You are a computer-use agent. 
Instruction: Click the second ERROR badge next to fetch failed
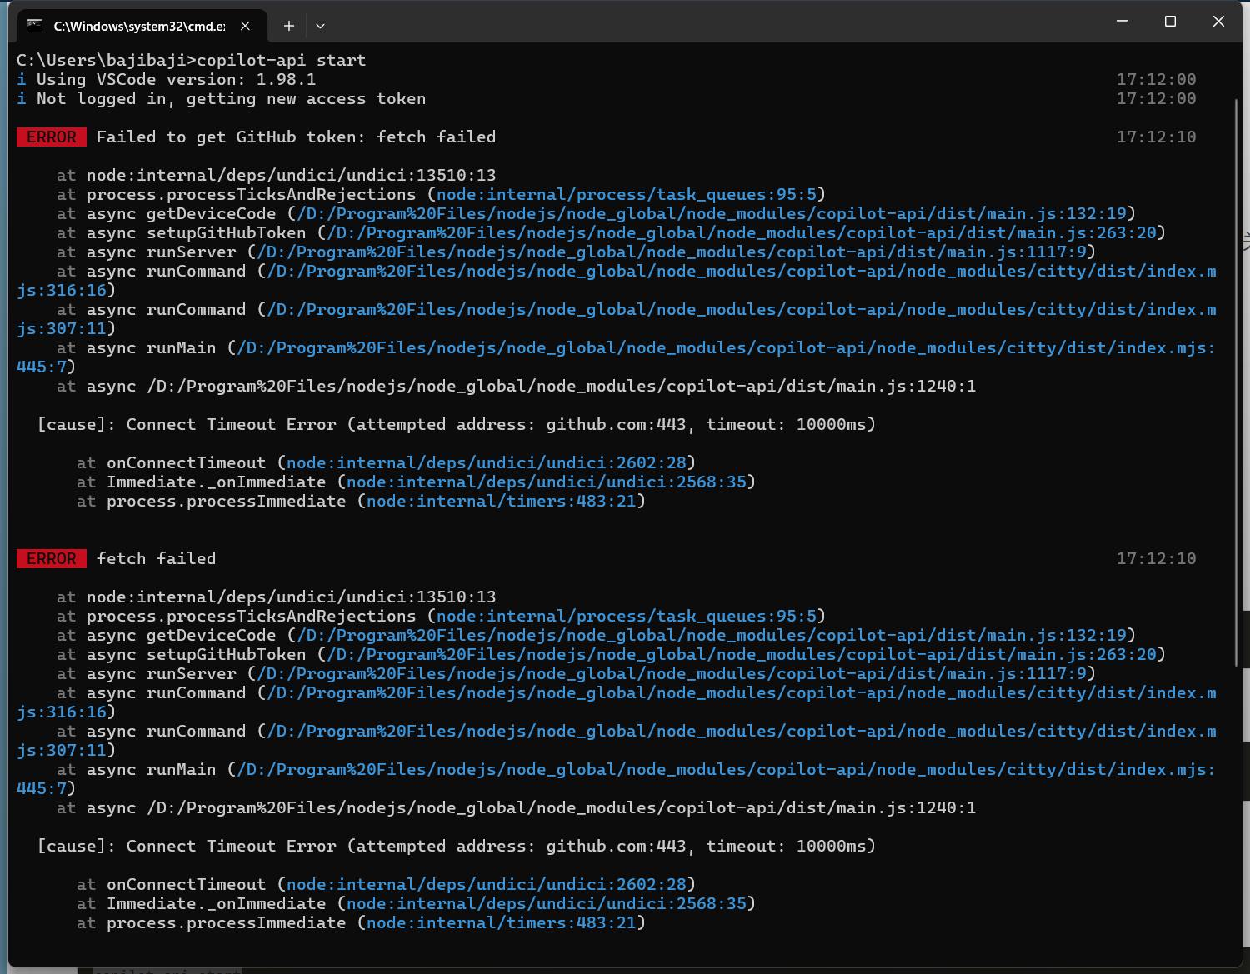52,559
